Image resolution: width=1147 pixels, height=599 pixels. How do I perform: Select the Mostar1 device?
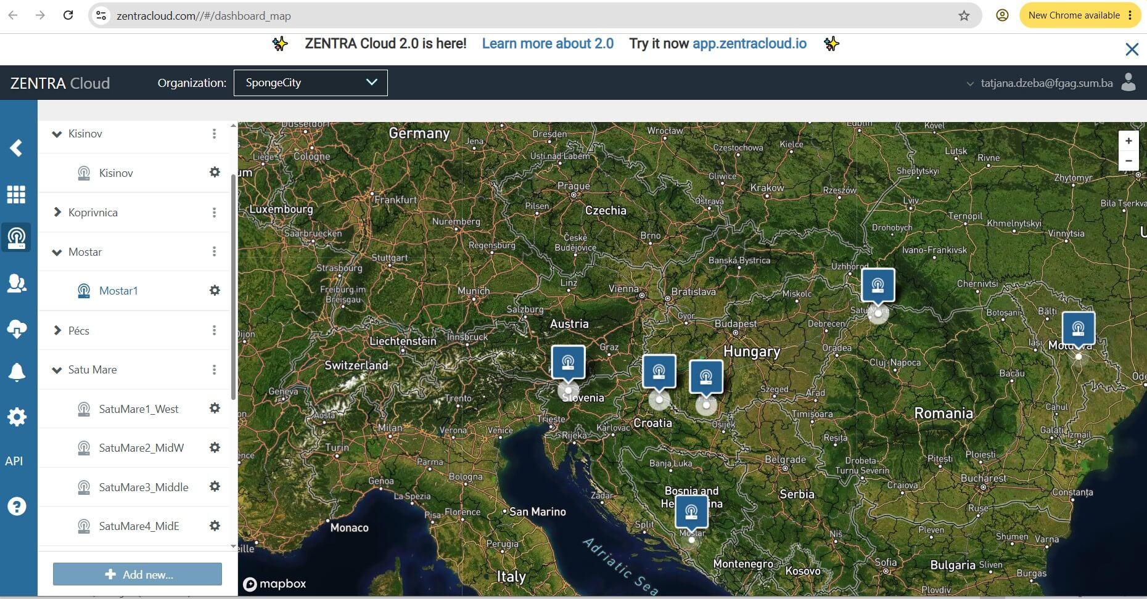(x=118, y=291)
